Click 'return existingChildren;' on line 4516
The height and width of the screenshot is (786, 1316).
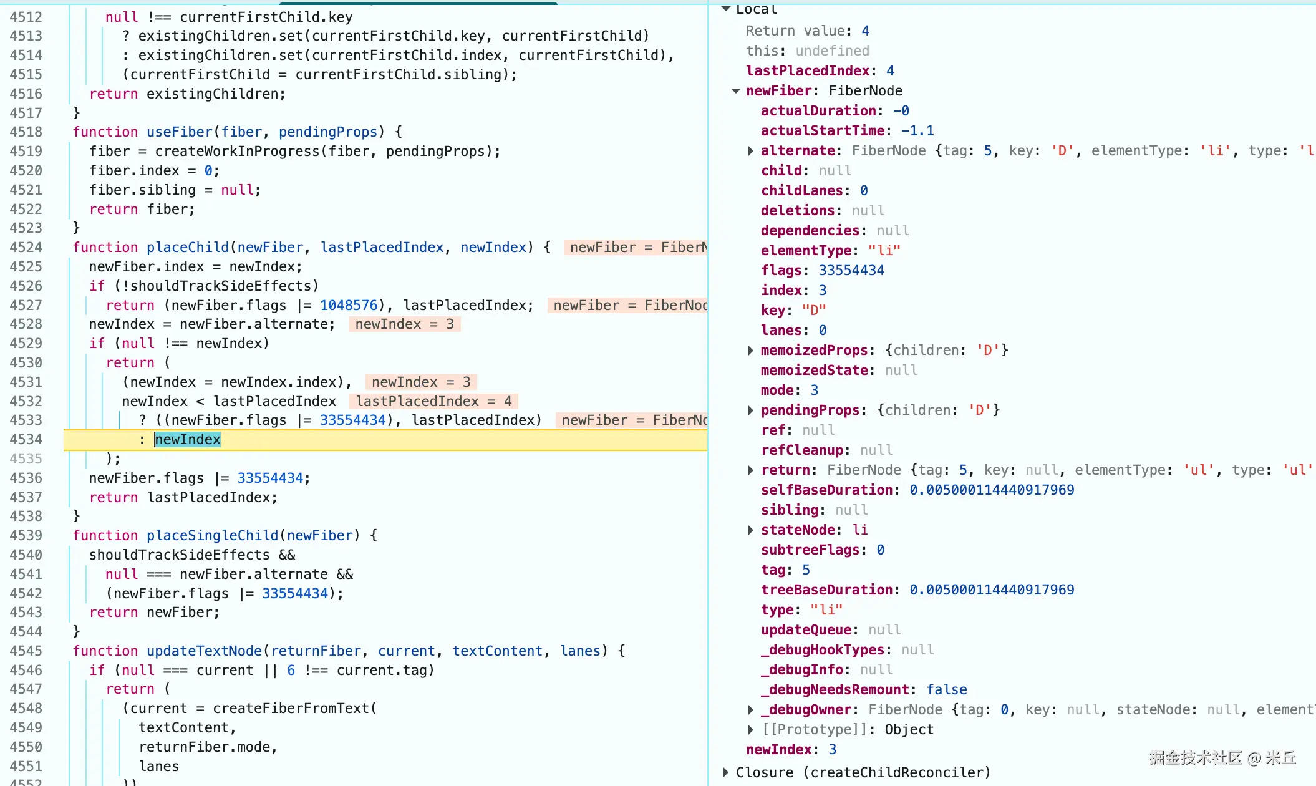pos(188,94)
